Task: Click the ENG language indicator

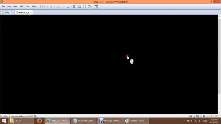Action: [205, 121]
